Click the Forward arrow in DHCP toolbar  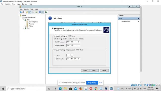click(23, 12)
